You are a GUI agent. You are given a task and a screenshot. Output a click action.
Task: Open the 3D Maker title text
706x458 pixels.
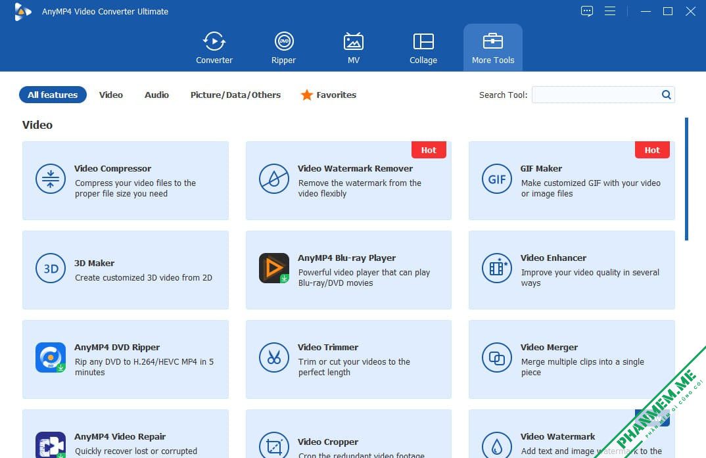pos(94,263)
